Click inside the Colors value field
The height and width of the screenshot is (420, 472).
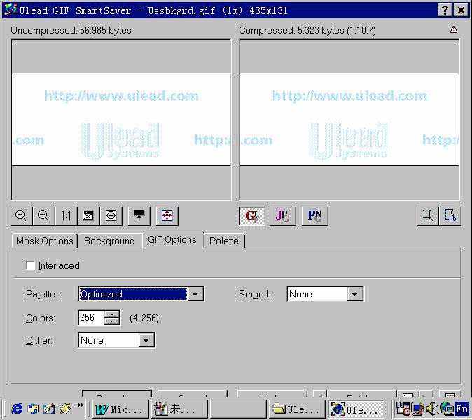coord(90,318)
